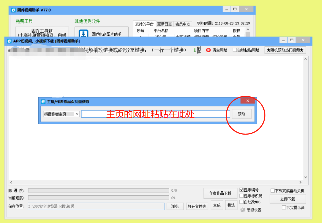Viewport: 322px width, 223px height.
Task: Click platform table scroll-up arrow
Action: click(248, 29)
